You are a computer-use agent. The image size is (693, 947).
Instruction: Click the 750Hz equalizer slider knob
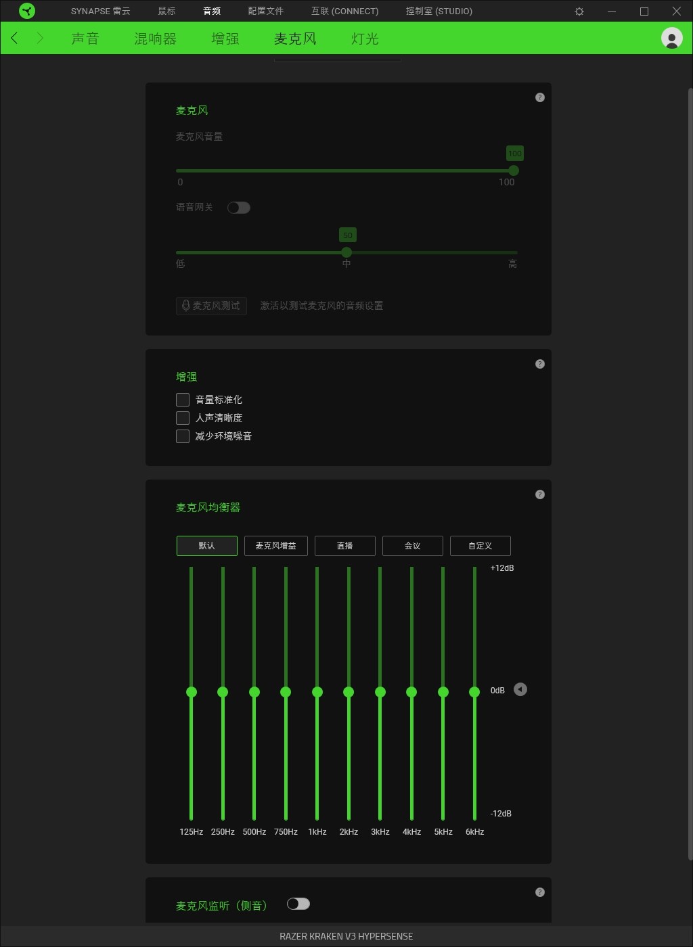[x=286, y=692]
